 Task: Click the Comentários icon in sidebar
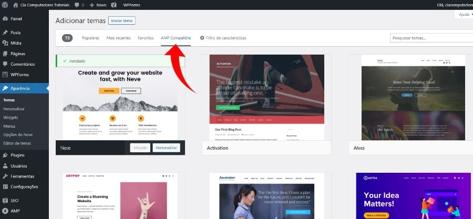point(5,64)
